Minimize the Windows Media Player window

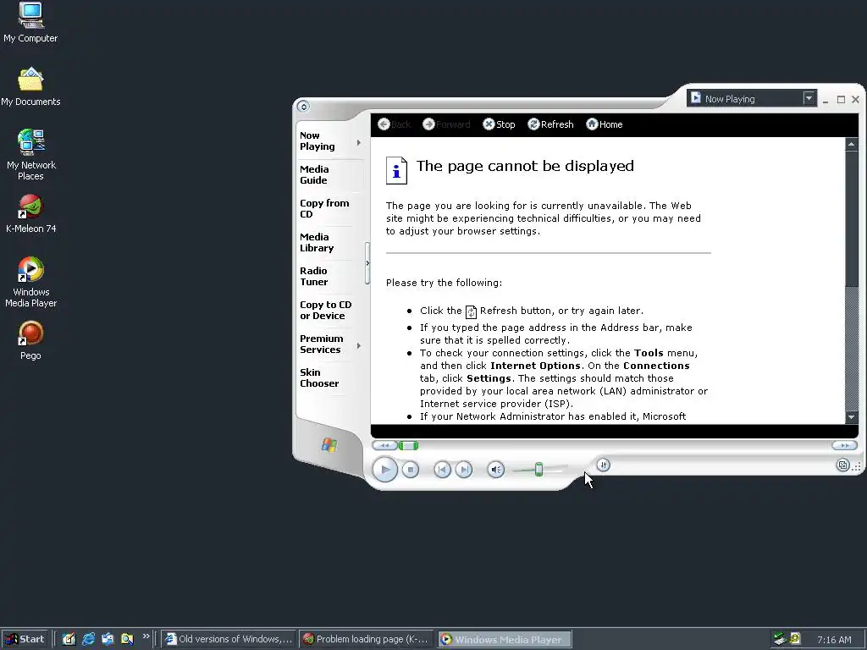(826, 100)
